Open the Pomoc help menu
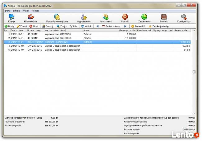202x141 pixels. 35,11
